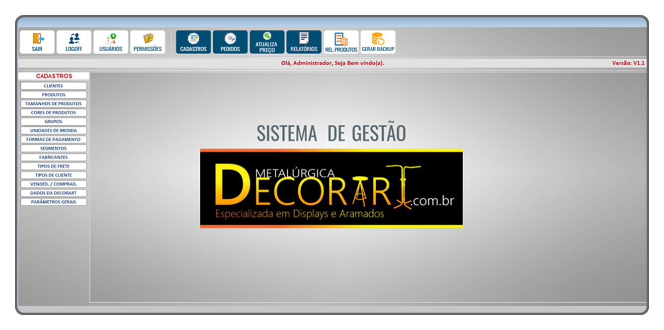Open Unidades de Medida
The width and height of the screenshot is (664, 330).
coord(54,131)
